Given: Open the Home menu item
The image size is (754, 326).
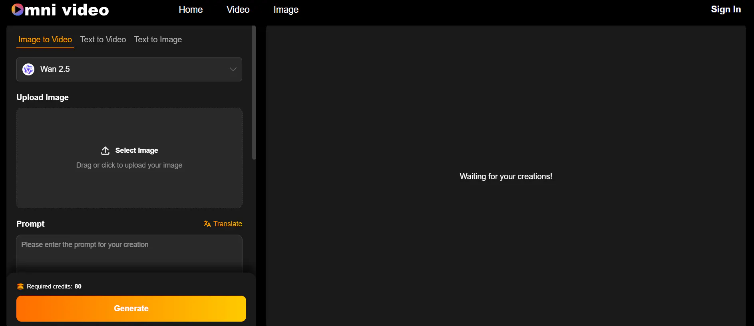Looking at the screenshot, I should pos(191,10).
